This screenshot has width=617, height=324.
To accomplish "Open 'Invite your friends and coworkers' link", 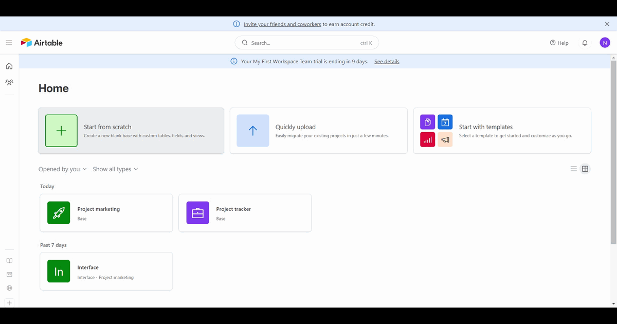I will [282, 24].
